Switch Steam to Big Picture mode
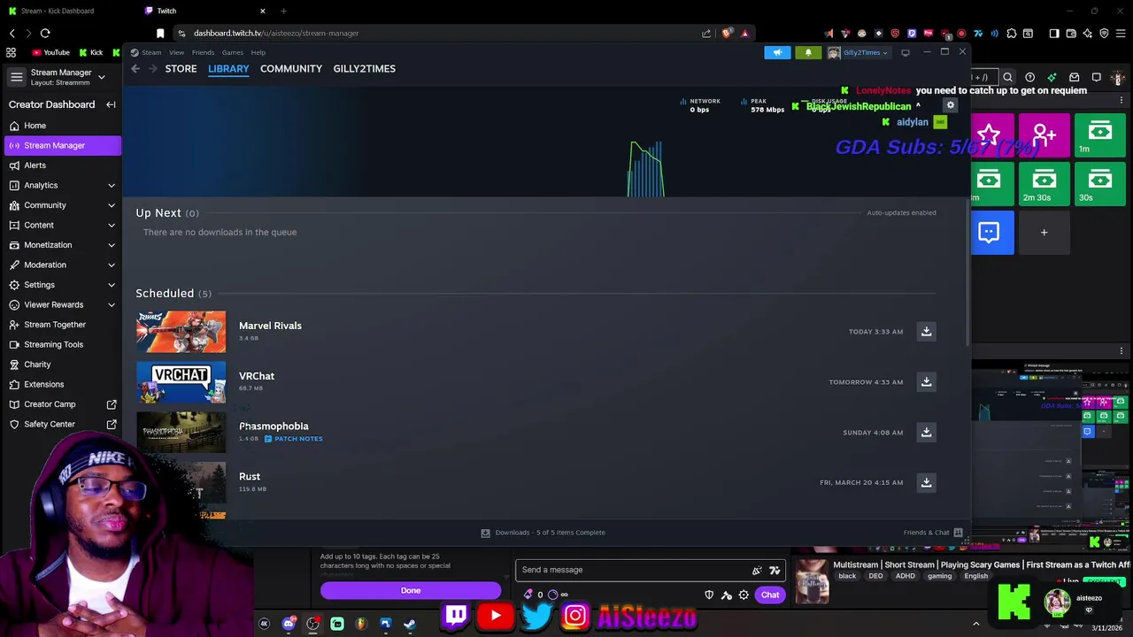Viewport: 1133px width, 637px height. (x=905, y=52)
